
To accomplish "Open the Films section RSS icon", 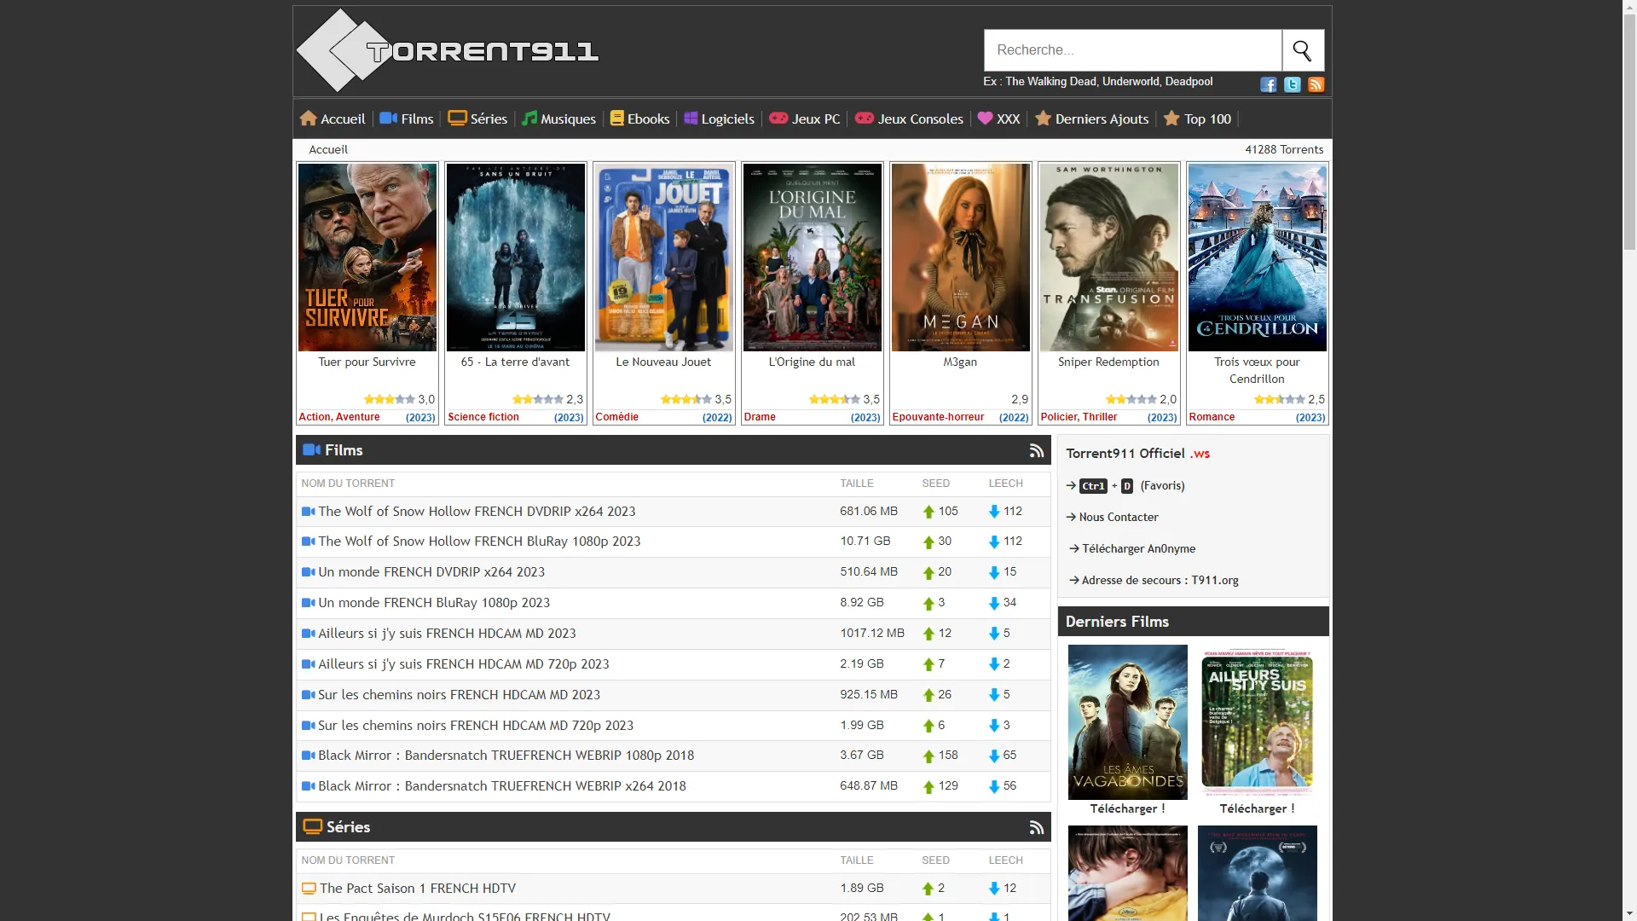I will [1037, 450].
